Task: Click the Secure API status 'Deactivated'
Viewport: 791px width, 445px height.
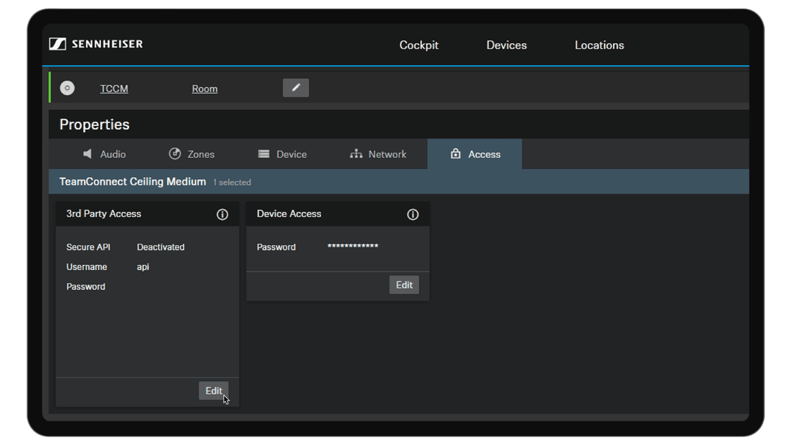Action: click(161, 247)
